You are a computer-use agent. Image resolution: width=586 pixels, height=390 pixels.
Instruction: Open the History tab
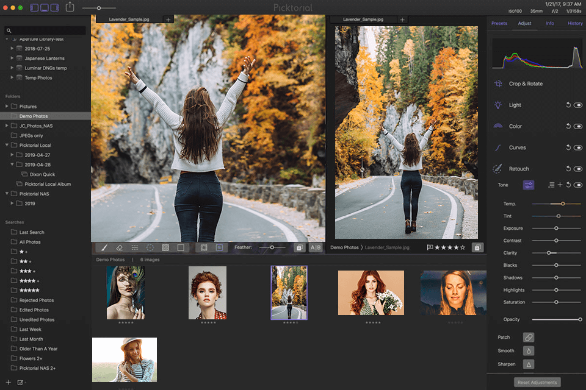(x=574, y=24)
